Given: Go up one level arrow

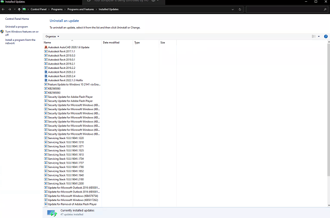Looking at the screenshot, I should [19, 9].
